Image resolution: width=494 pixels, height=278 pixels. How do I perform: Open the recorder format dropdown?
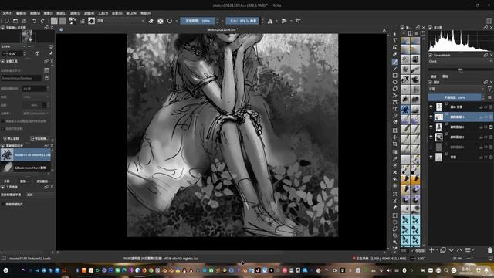point(36,97)
